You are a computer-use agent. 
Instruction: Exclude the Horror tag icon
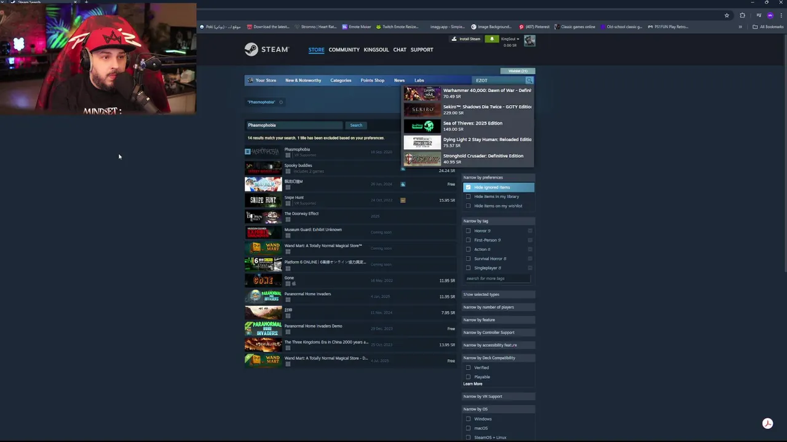point(530,231)
